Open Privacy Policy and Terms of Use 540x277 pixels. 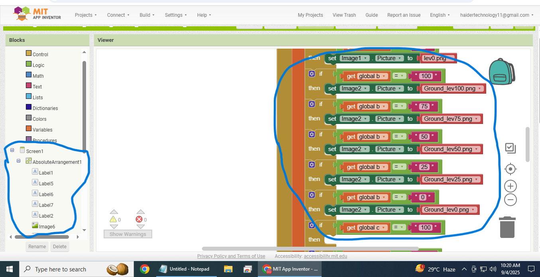(231, 256)
